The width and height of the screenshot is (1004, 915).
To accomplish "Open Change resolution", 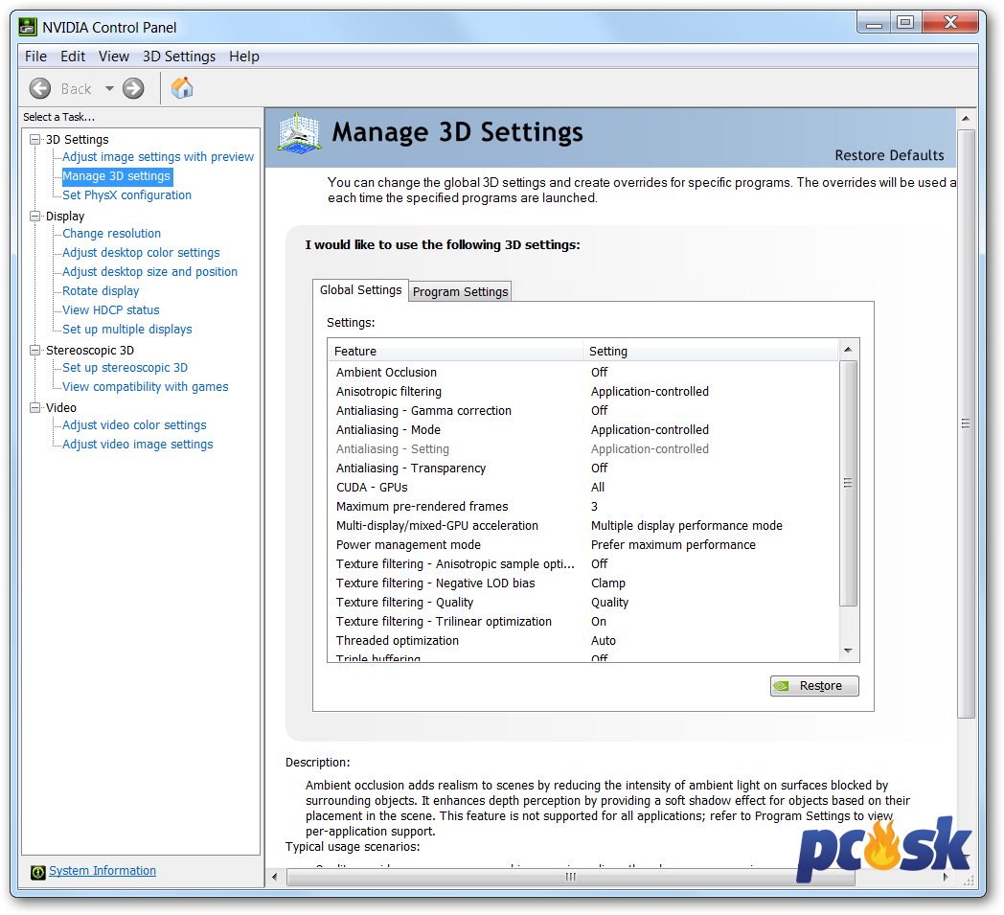I will click(111, 234).
